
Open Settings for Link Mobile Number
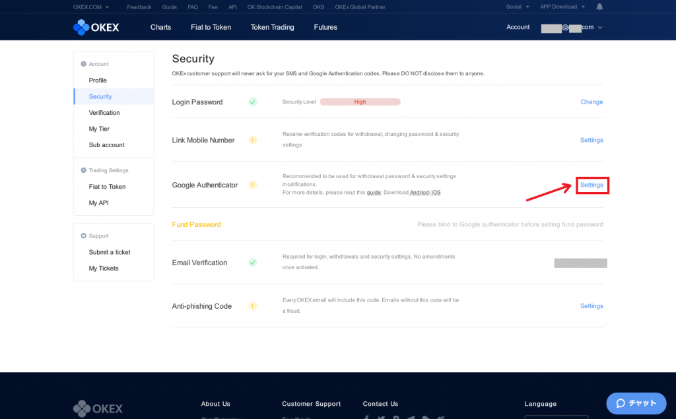591,140
